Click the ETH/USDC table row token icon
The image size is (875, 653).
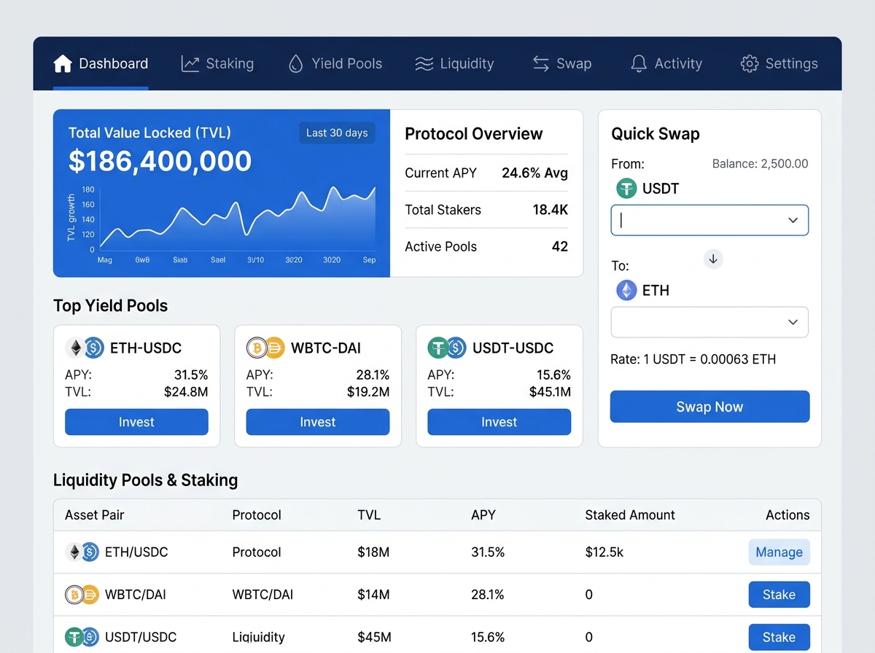[82, 552]
